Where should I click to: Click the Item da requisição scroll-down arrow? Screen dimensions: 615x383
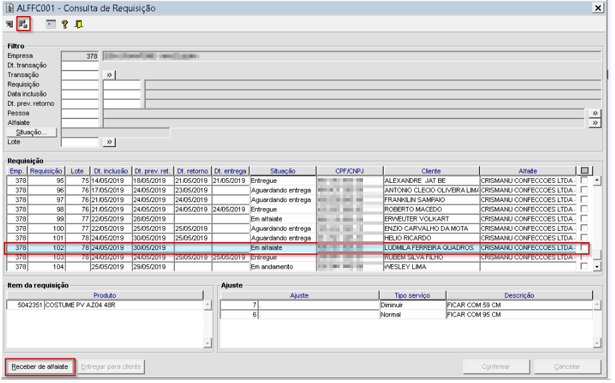pos(207,343)
